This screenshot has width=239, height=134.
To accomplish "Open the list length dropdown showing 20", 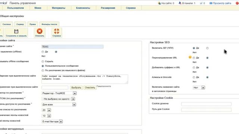I will click(x=46, y=110).
